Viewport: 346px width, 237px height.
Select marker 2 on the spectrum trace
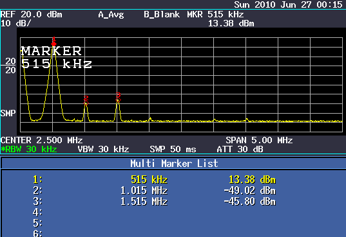pyautogui.click(x=86, y=100)
